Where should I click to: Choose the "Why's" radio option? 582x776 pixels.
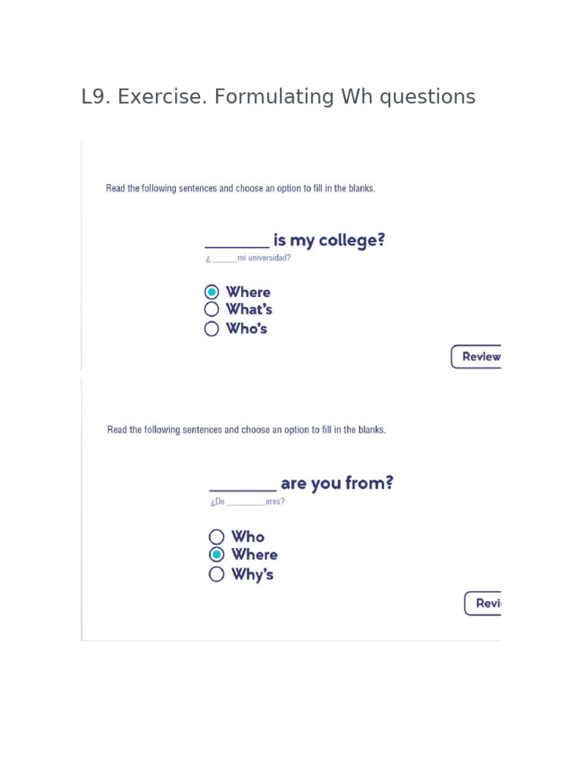(x=217, y=574)
